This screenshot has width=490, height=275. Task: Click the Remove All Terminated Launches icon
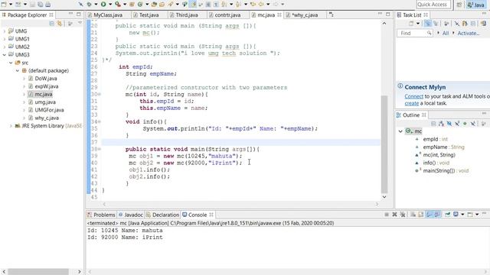tap(403, 215)
